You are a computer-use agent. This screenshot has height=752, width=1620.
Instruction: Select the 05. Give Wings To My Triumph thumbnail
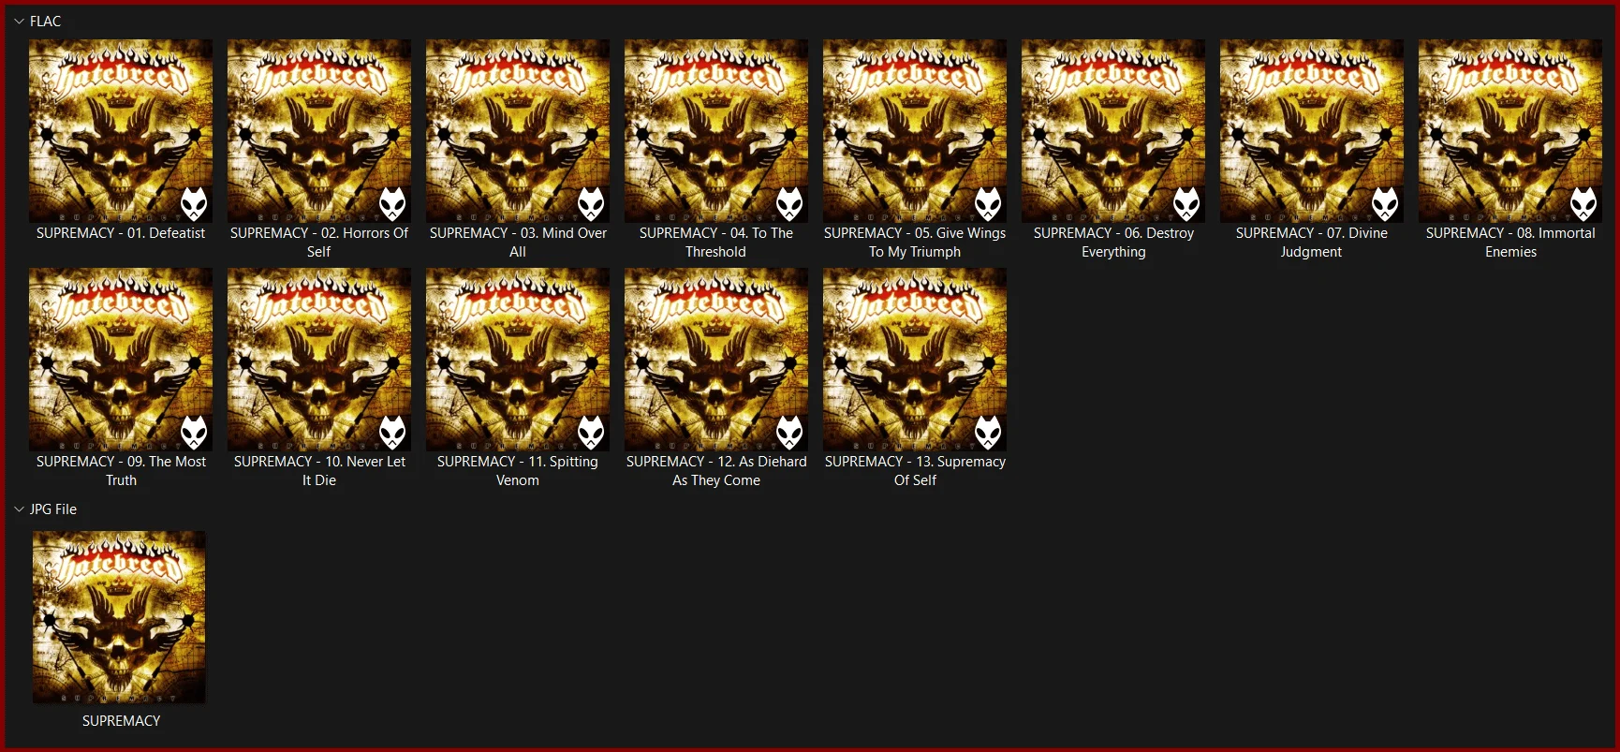click(x=915, y=130)
